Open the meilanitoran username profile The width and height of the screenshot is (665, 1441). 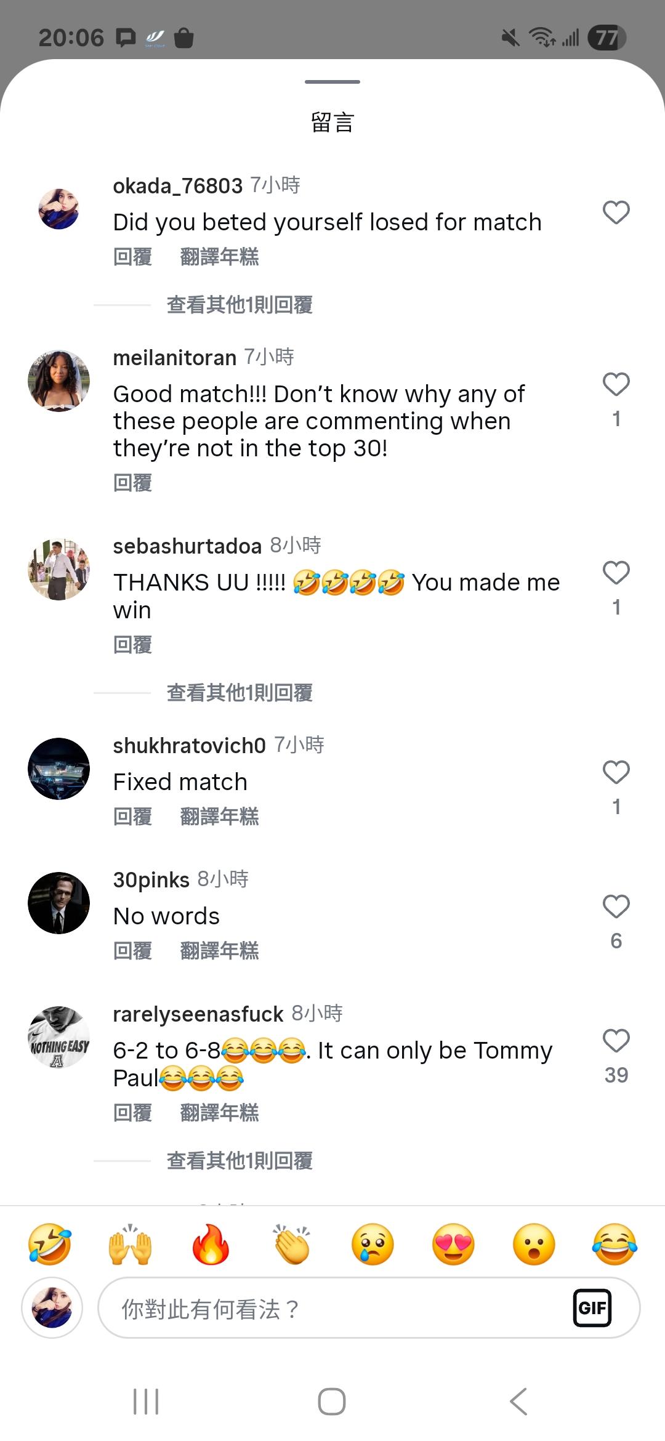175,358
